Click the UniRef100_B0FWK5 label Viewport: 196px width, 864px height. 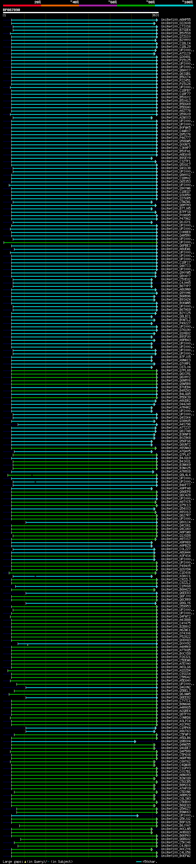pos(176,128)
